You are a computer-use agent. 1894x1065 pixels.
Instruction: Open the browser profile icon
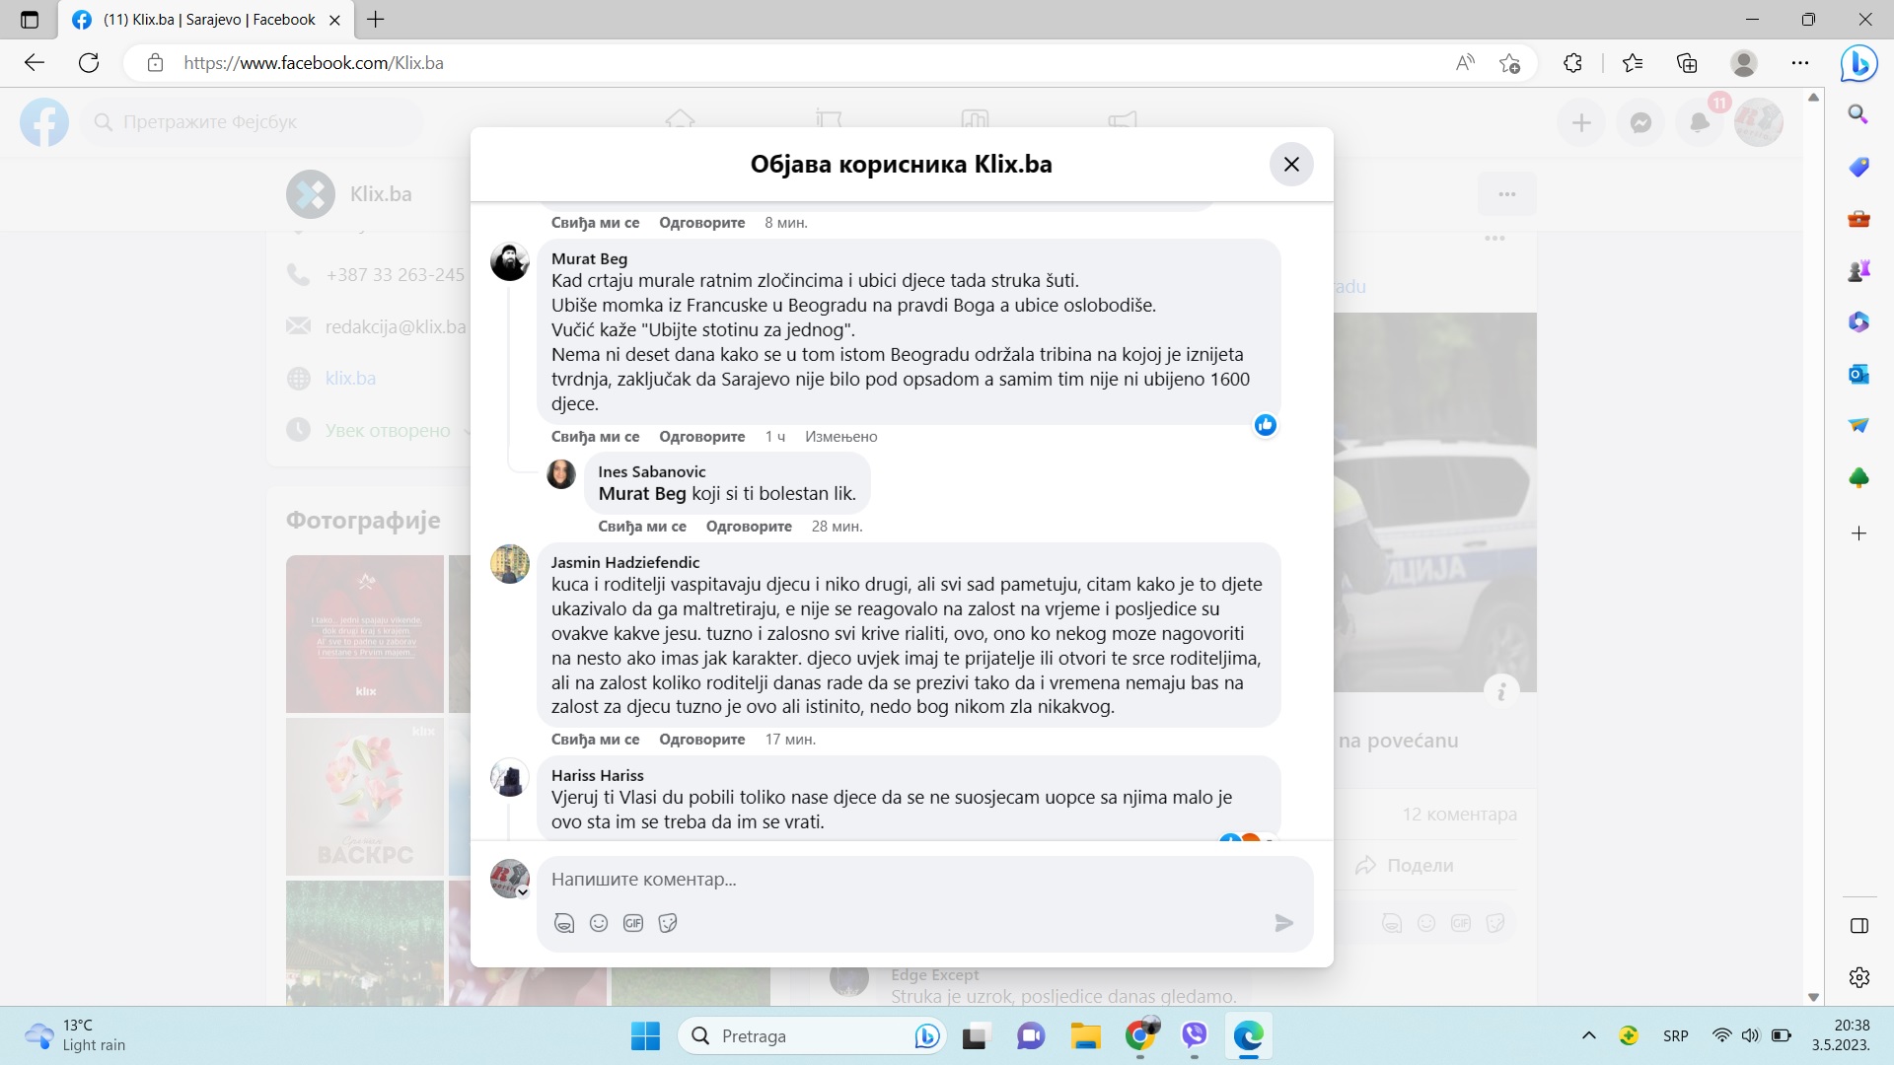[x=1744, y=63]
